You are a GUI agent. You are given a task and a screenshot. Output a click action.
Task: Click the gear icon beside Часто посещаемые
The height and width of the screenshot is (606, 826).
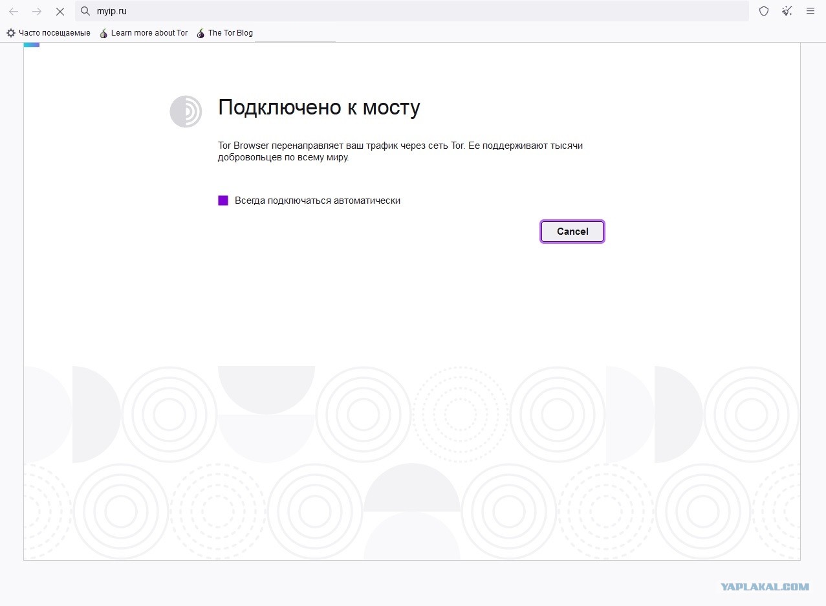[10, 32]
